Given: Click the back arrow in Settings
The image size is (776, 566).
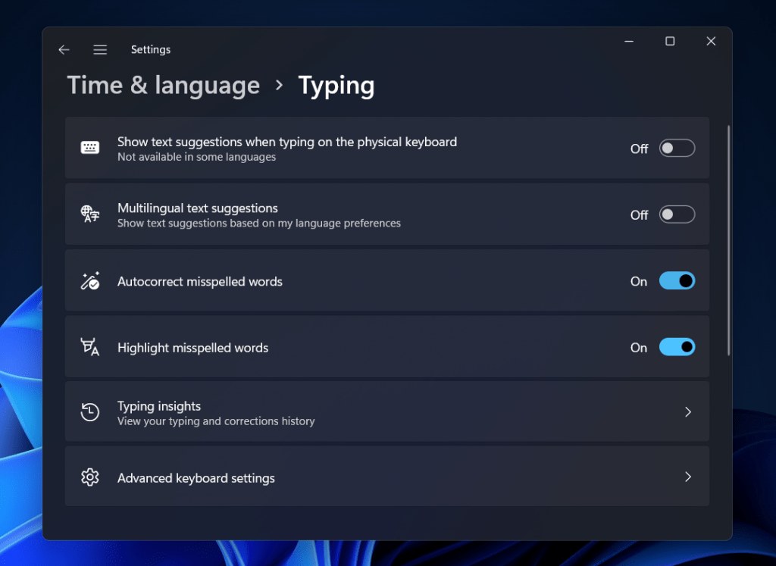Looking at the screenshot, I should click(64, 49).
